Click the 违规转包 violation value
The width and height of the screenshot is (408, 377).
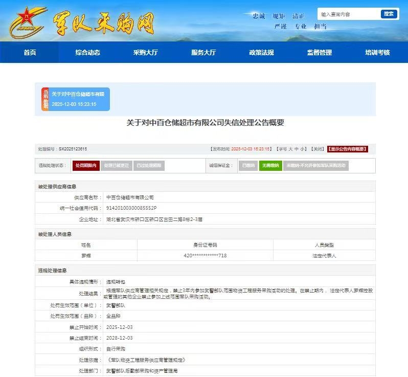[x=116, y=282]
